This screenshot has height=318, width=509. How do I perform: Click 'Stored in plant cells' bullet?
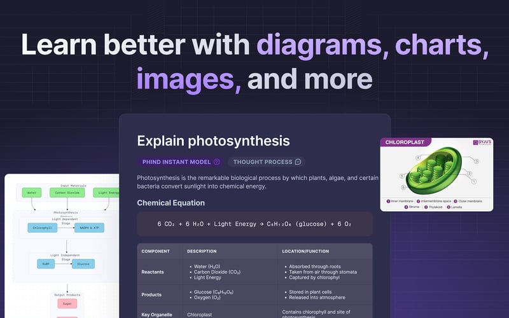pyautogui.click(x=310, y=292)
